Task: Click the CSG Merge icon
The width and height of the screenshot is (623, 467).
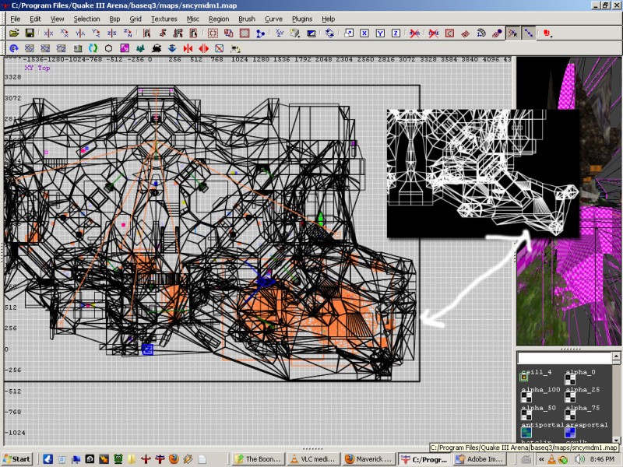Action: click(x=229, y=33)
